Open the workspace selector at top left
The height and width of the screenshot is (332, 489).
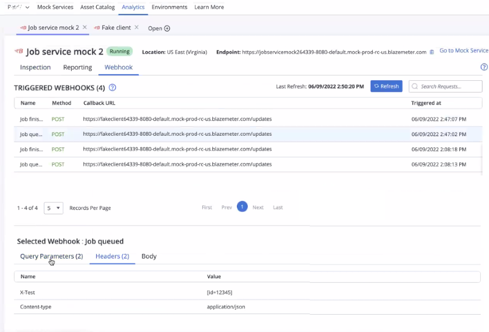(19, 7)
